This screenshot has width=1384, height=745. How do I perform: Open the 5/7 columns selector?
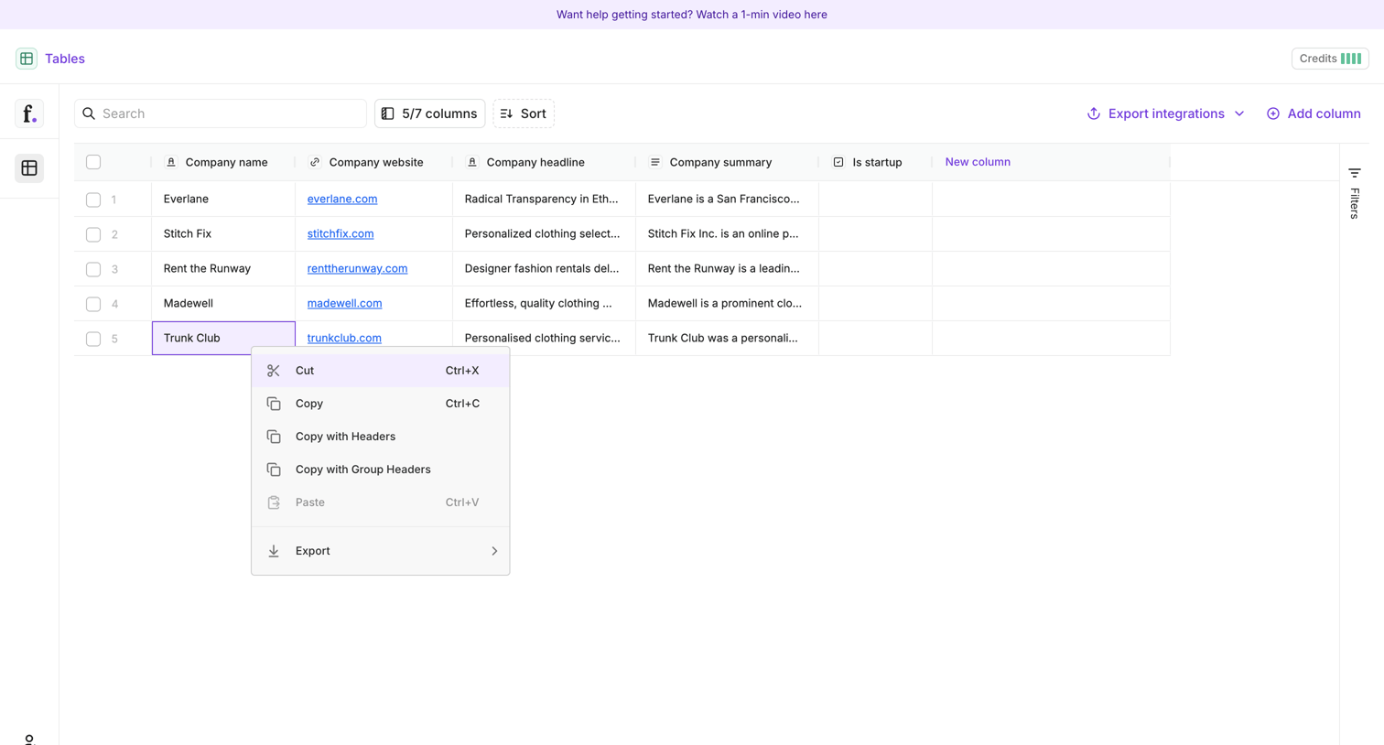point(429,113)
